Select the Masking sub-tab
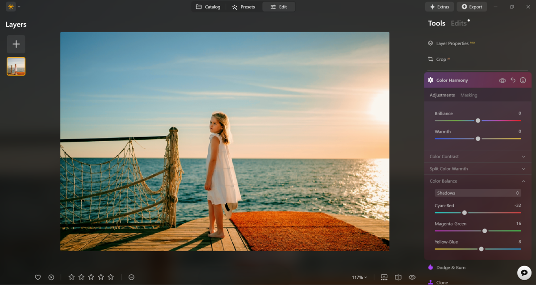 tap(469, 95)
